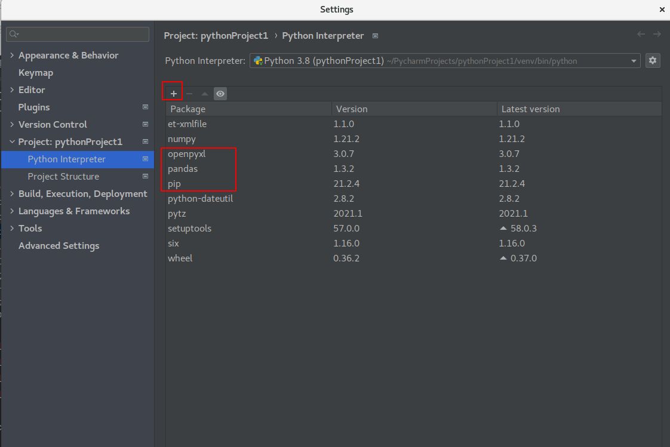The image size is (670, 447).
Task: Click the Project: pythonProject1 breadcrumb
Action: 216,36
